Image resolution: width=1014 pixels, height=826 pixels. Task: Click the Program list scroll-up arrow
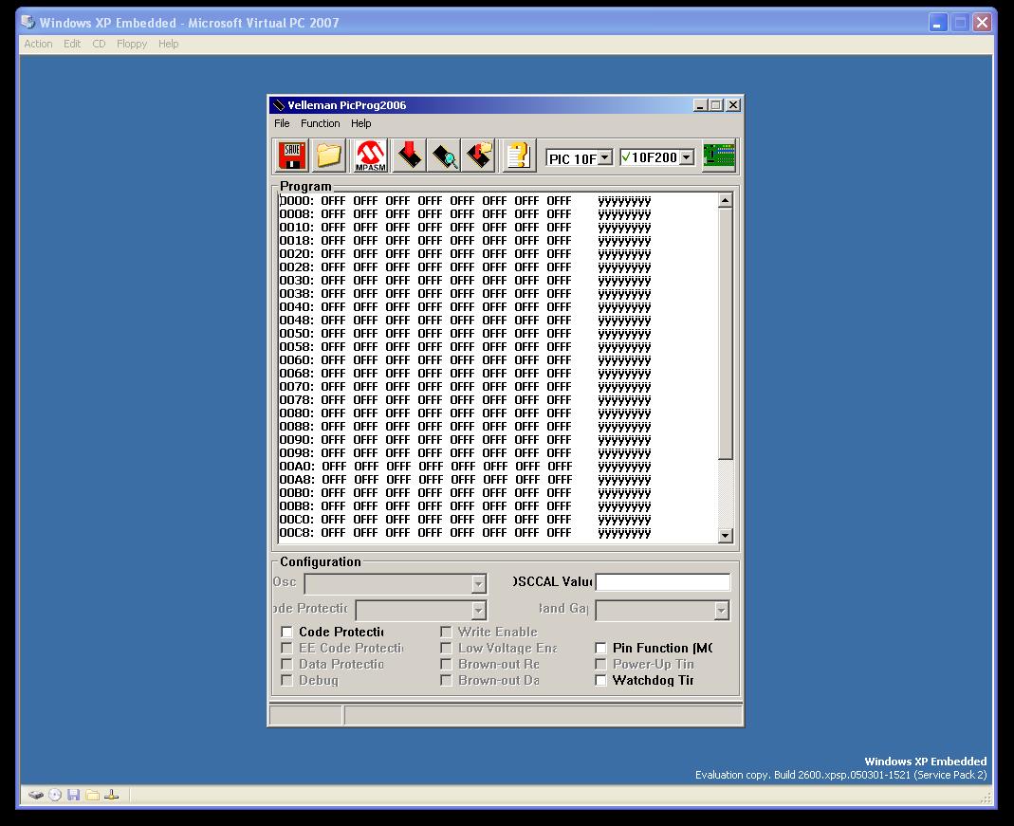[725, 200]
